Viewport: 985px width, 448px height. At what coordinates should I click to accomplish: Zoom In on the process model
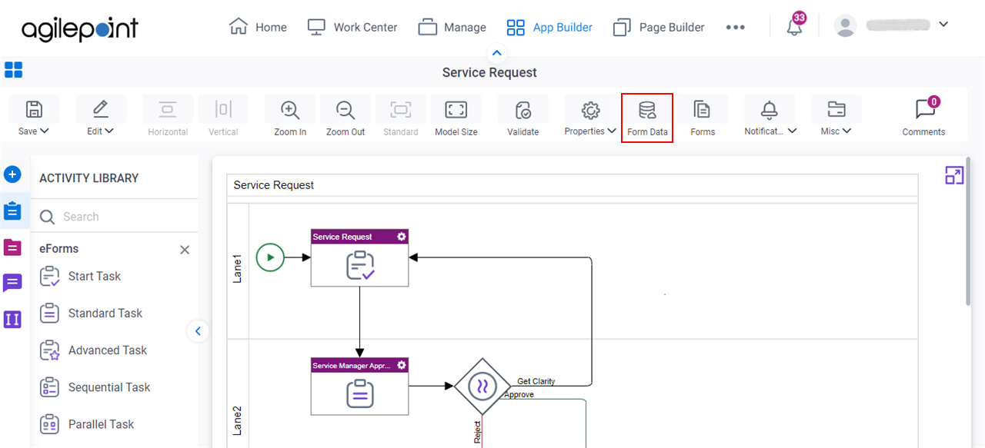290,117
